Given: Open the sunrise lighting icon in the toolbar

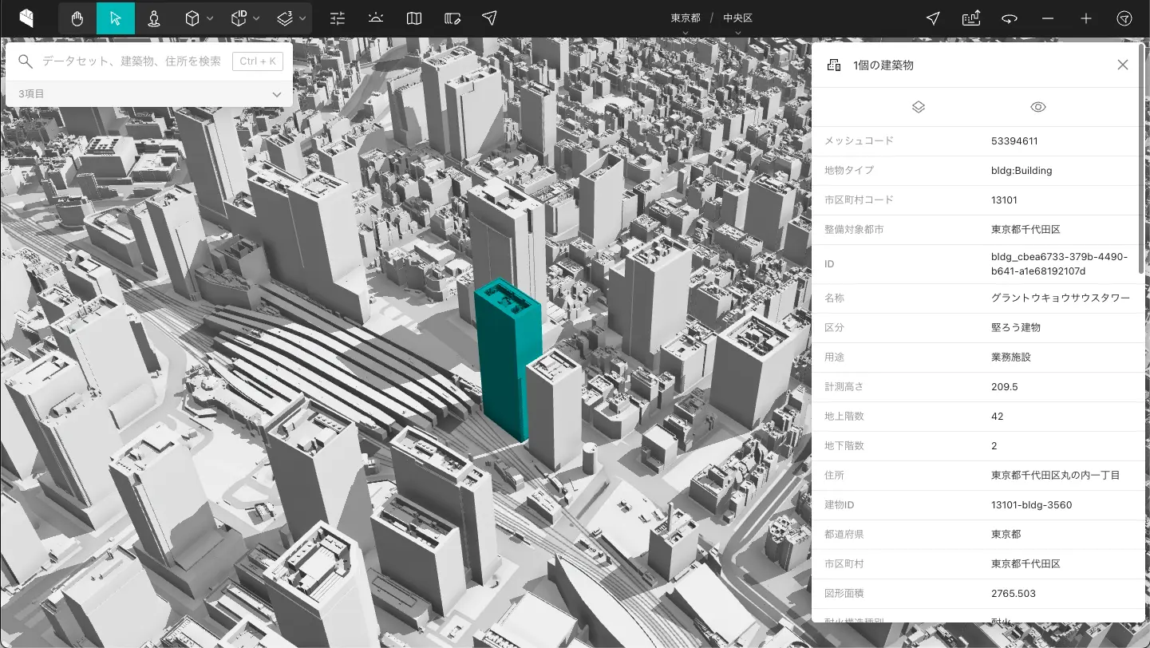Looking at the screenshot, I should click(x=376, y=18).
